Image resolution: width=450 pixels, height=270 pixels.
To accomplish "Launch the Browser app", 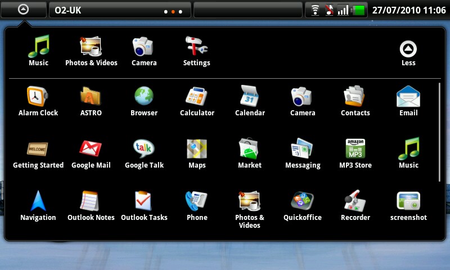I will (x=144, y=101).
